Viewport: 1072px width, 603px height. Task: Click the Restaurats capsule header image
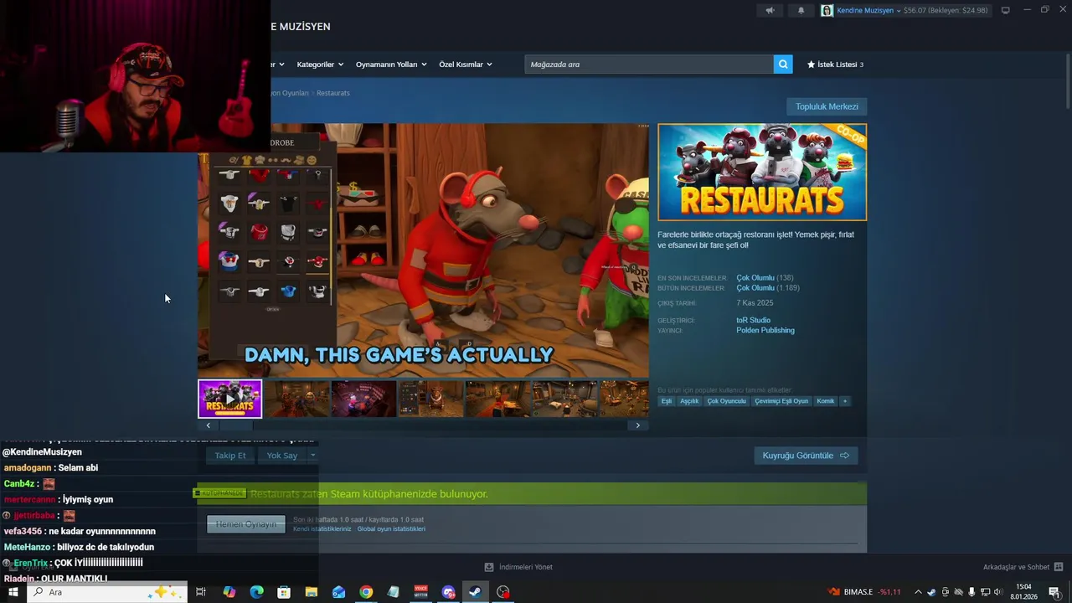pyautogui.click(x=762, y=172)
